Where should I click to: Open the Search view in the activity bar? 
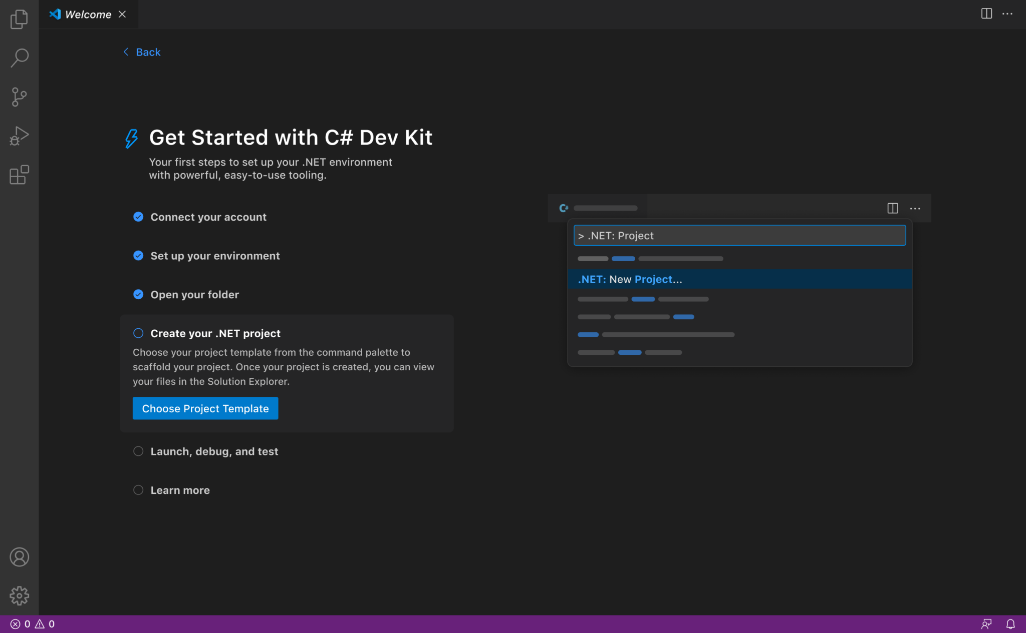[19, 58]
